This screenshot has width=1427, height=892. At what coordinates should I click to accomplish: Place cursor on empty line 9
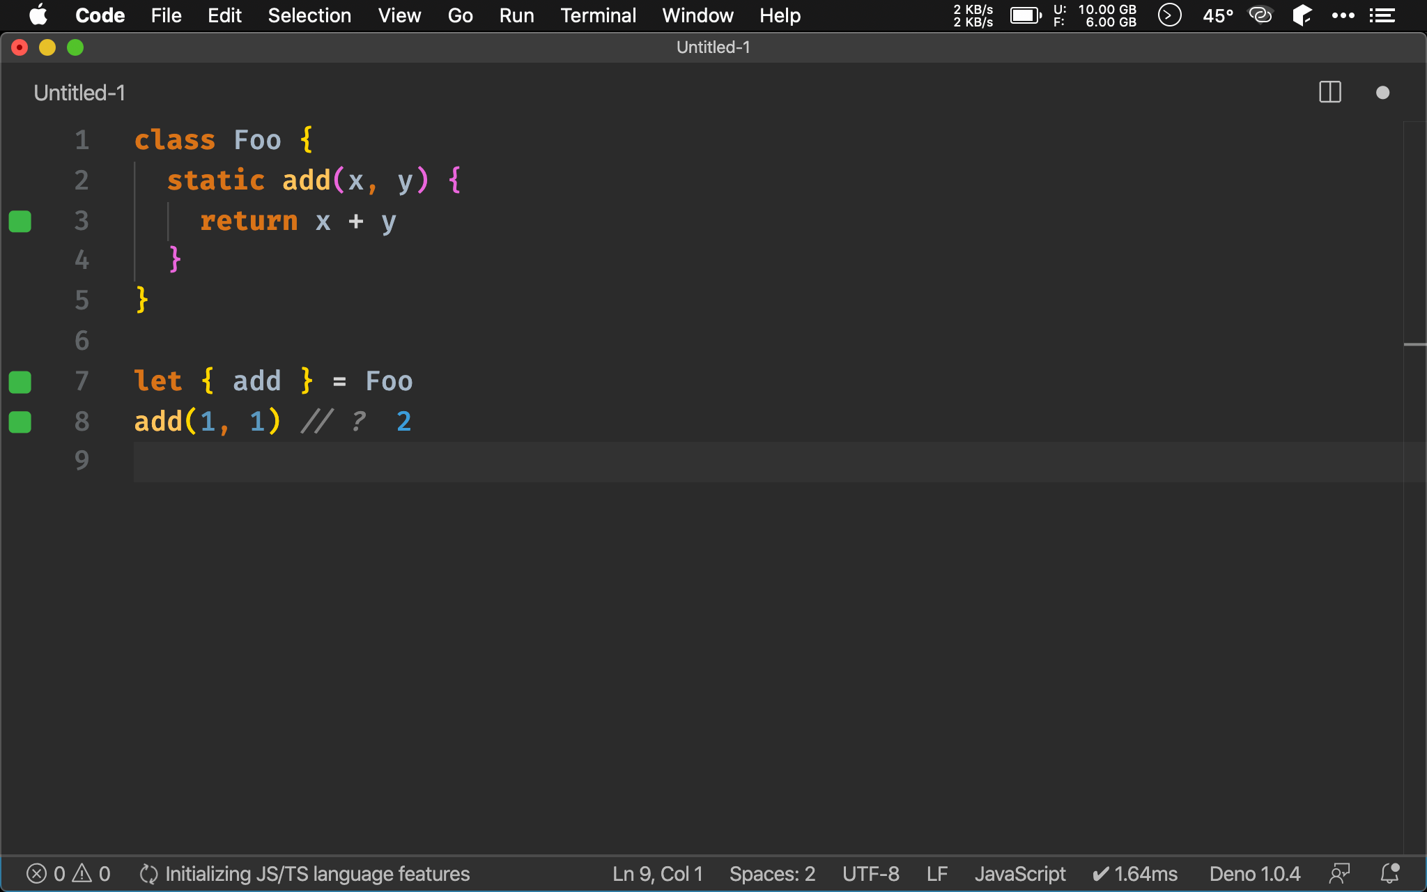[x=418, y=461]
